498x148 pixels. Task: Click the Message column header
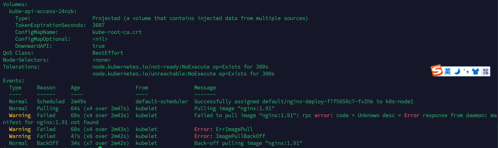pyautogui.click(x=205, y=88)
